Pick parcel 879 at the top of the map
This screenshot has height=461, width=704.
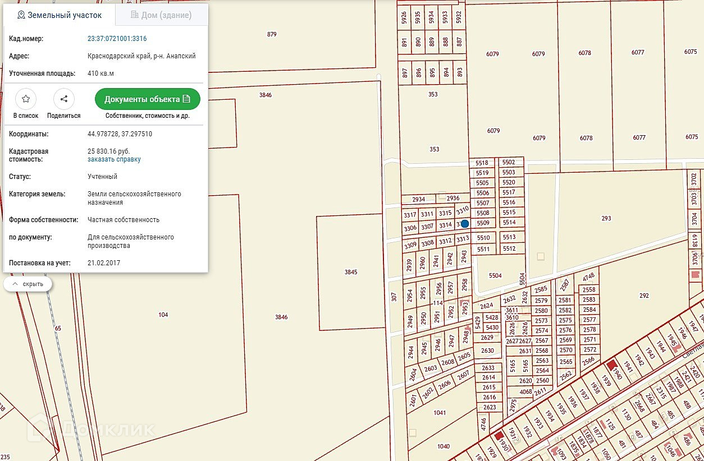click(x=272, y=34)
